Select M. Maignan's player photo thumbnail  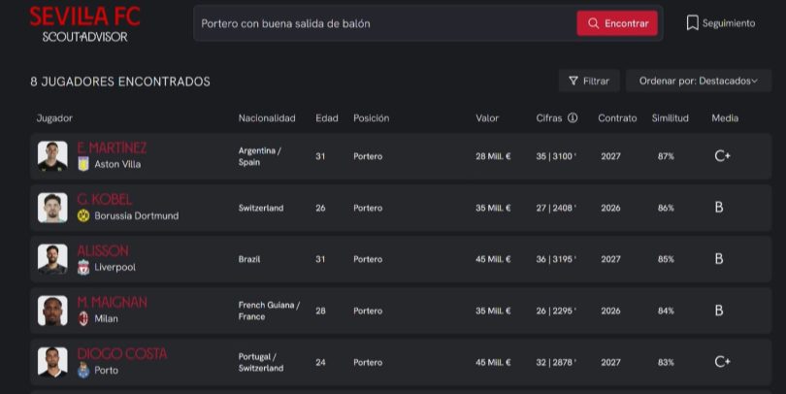pos(52,311)
